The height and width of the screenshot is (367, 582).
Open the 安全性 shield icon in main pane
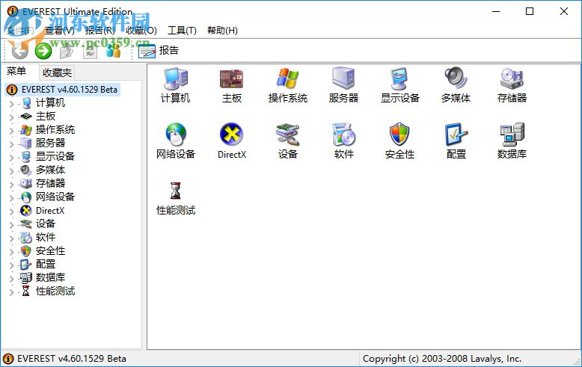click(x=399, y=135)
